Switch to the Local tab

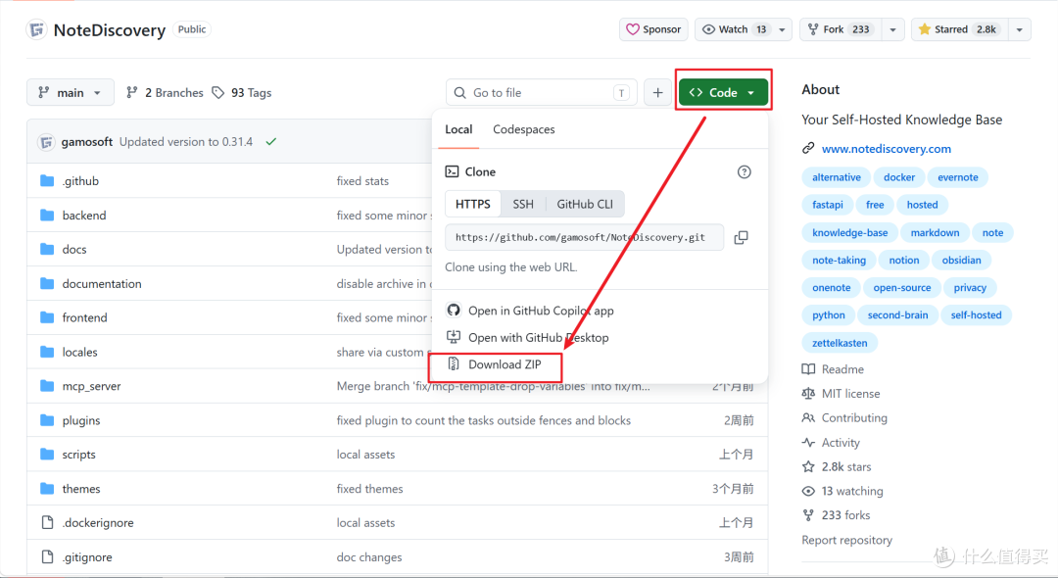(x=458, y=129)
